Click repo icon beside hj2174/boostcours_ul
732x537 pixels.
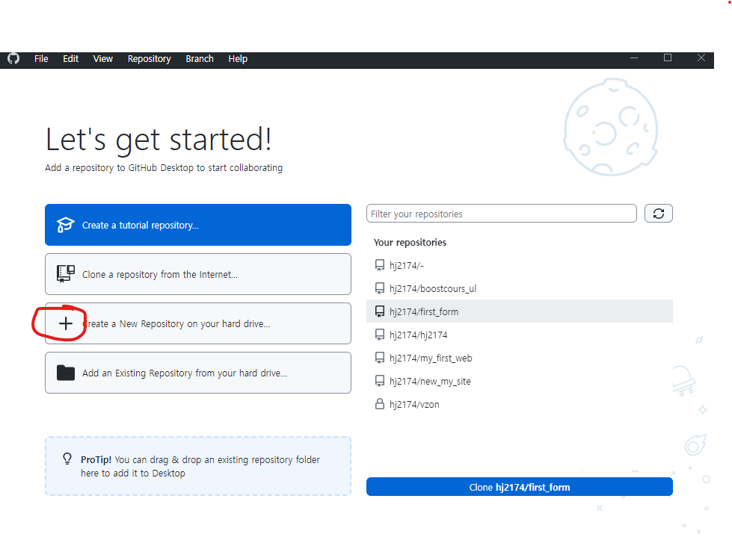pyautogui.click(x=380, y=288)
